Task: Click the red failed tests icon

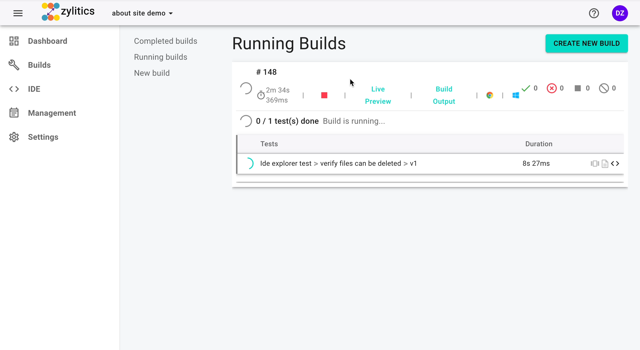Action: 551,88
